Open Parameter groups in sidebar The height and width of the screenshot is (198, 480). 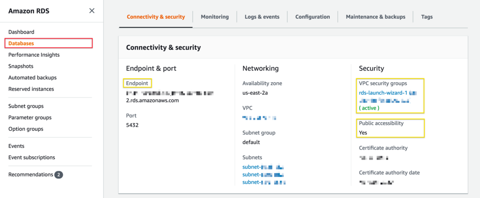30,117
